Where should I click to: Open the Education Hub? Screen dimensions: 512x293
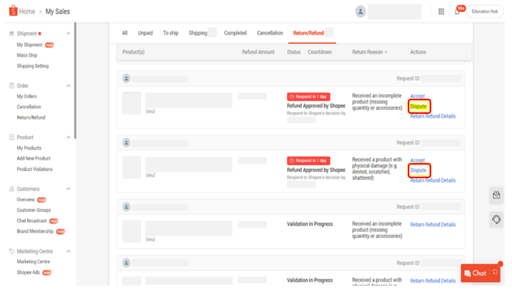(x=485, y=11)
